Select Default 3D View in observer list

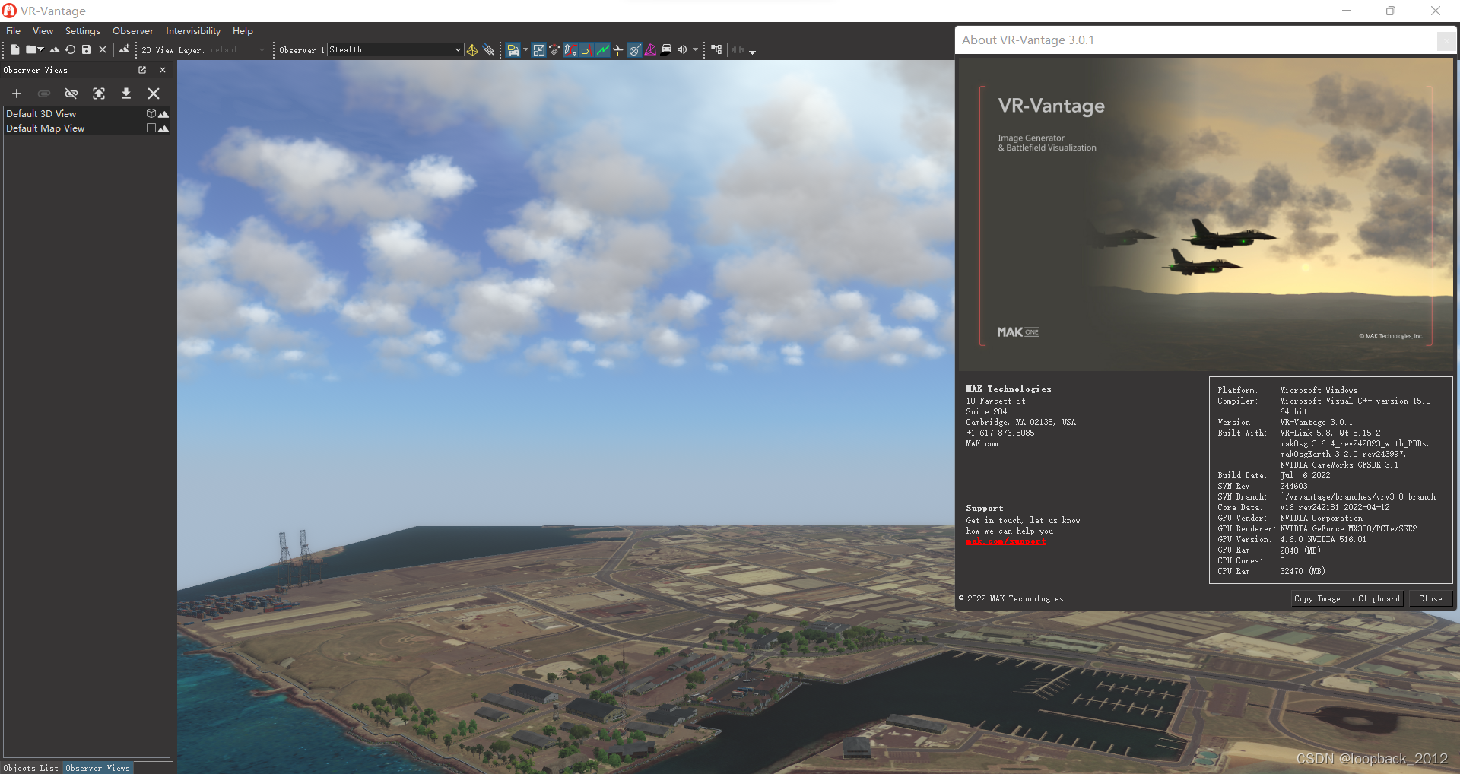41,113
